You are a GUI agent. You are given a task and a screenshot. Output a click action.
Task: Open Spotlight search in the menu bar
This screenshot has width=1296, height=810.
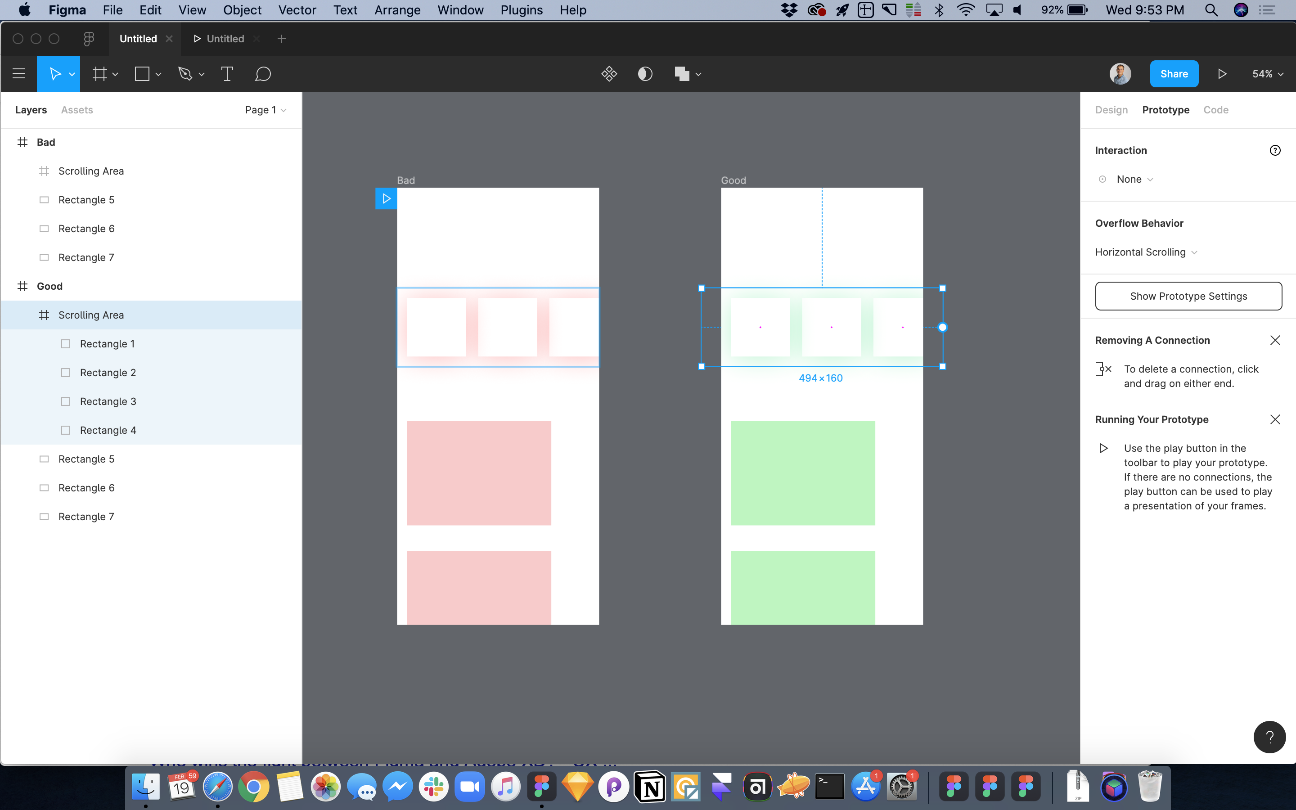tap(1211, 9)
